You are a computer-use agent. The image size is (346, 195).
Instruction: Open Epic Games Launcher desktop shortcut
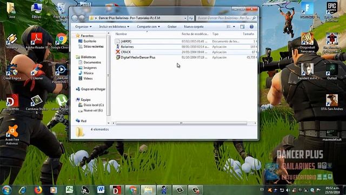tap(332, 11)
